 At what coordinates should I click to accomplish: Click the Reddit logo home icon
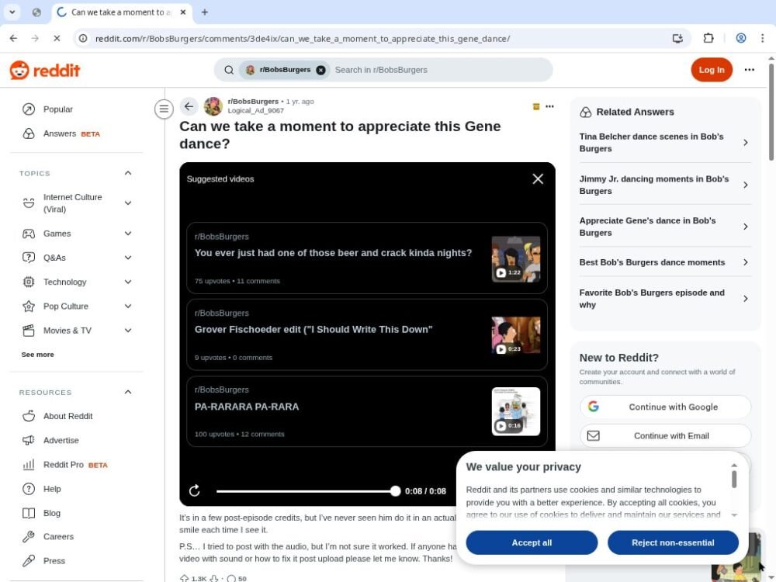[44, 70]
